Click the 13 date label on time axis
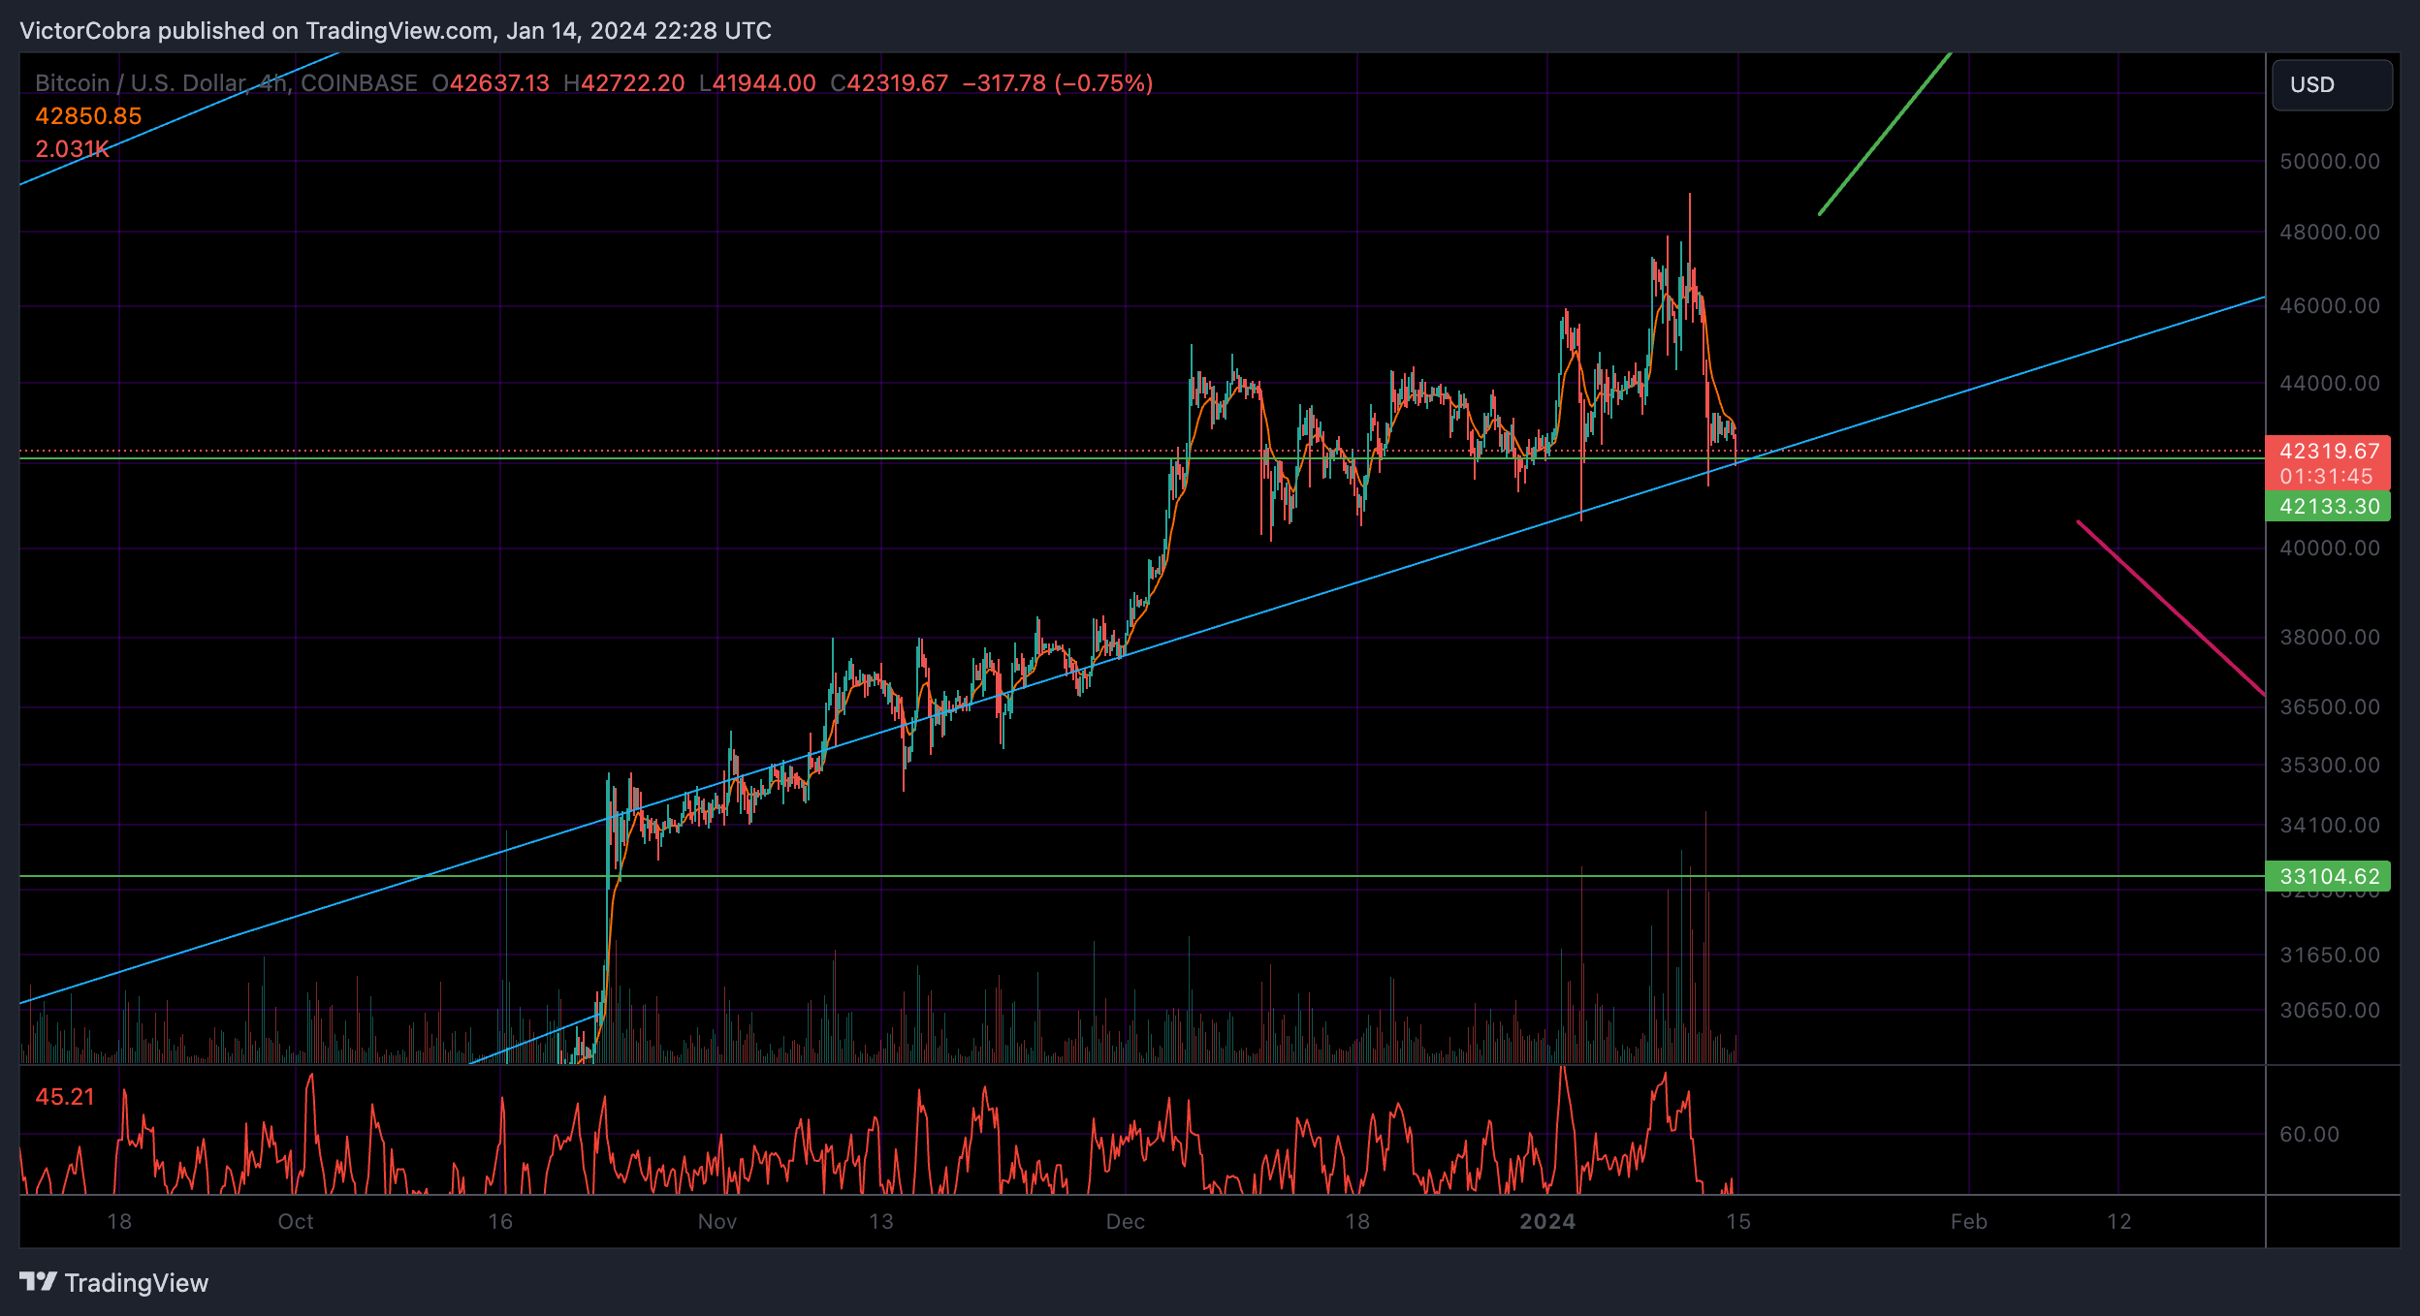 coord(880,1222)
